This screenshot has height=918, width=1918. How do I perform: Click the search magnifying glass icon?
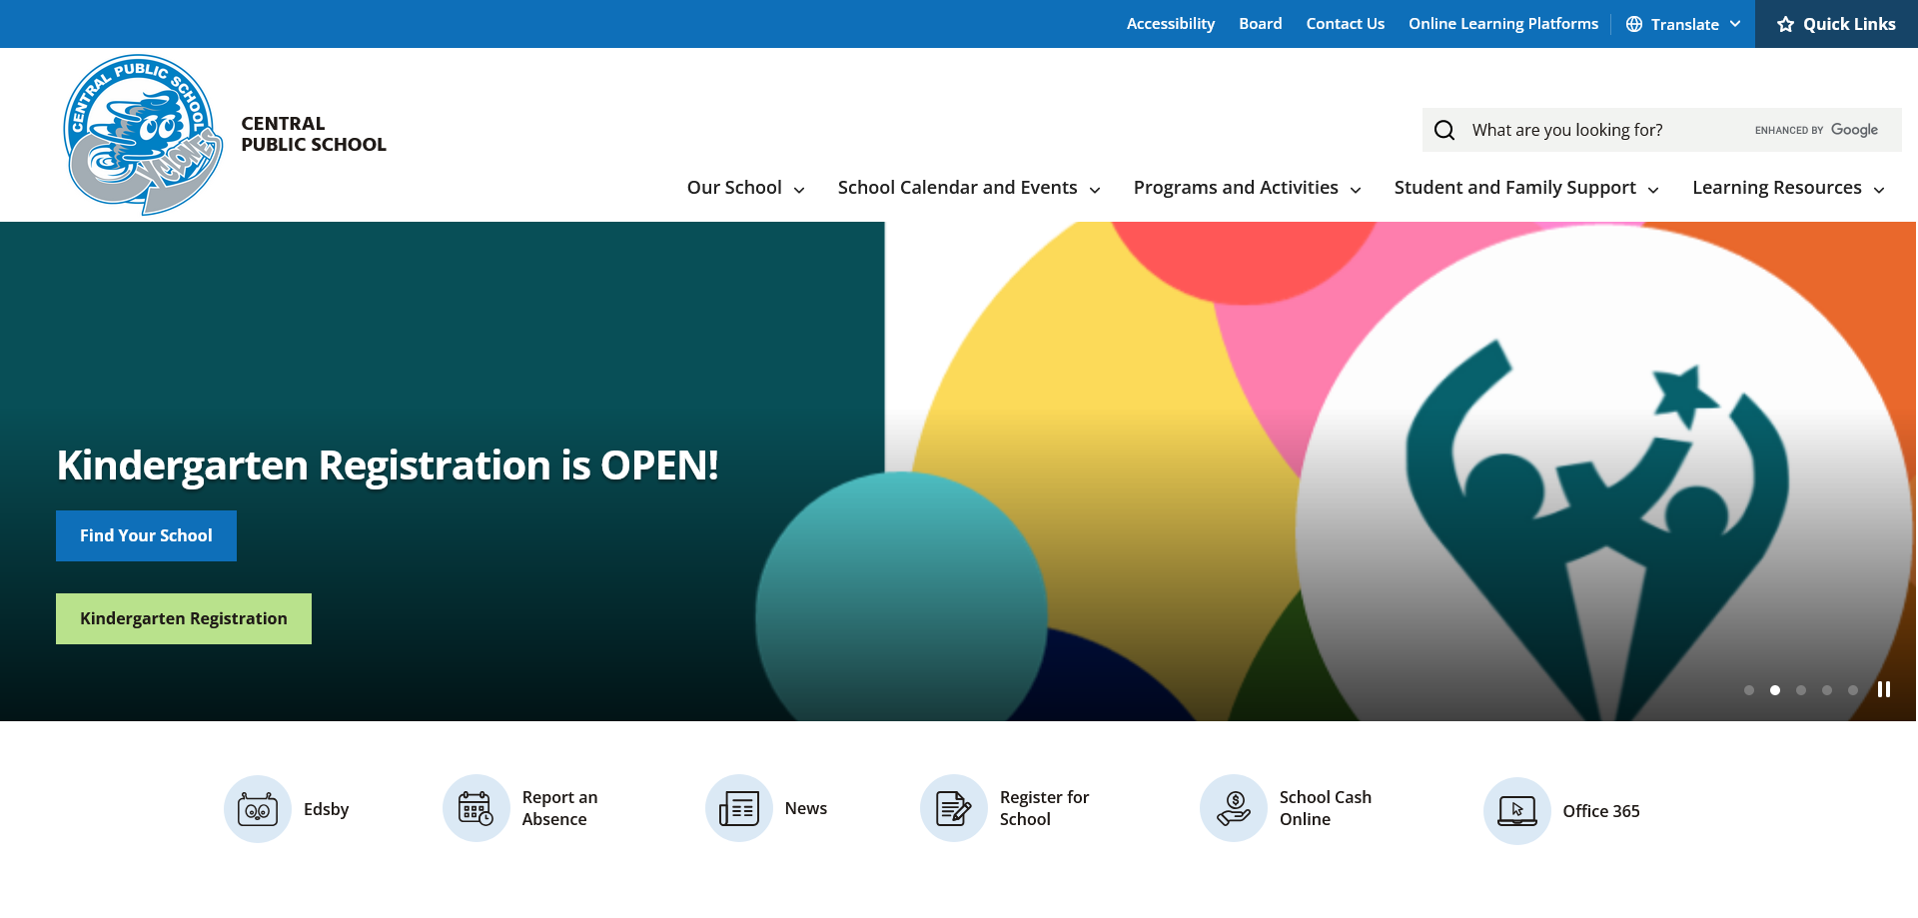click(1444, 130)
